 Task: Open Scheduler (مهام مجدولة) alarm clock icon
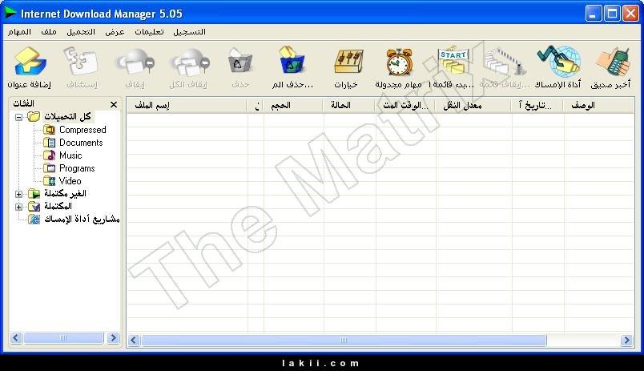pyautogui.click(x=399, y=63)
